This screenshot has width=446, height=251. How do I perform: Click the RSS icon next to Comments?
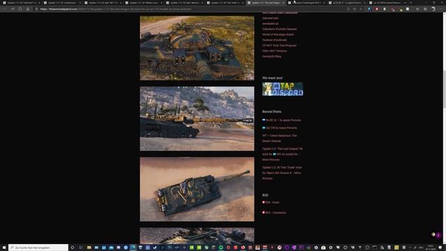click(x=263, y=212)
